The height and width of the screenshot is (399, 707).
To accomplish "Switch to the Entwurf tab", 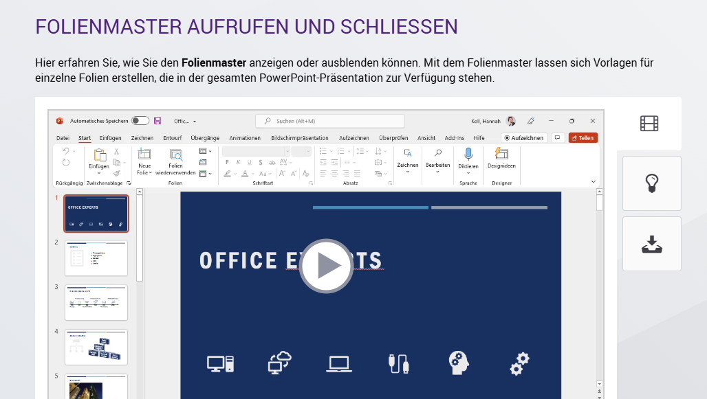I will pyautogui.click(x=172, y=138).
